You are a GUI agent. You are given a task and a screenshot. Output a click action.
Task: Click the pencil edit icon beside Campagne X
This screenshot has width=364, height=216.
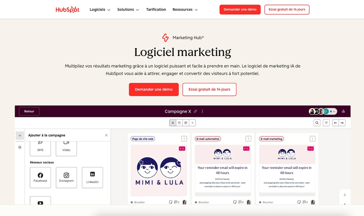195,111
